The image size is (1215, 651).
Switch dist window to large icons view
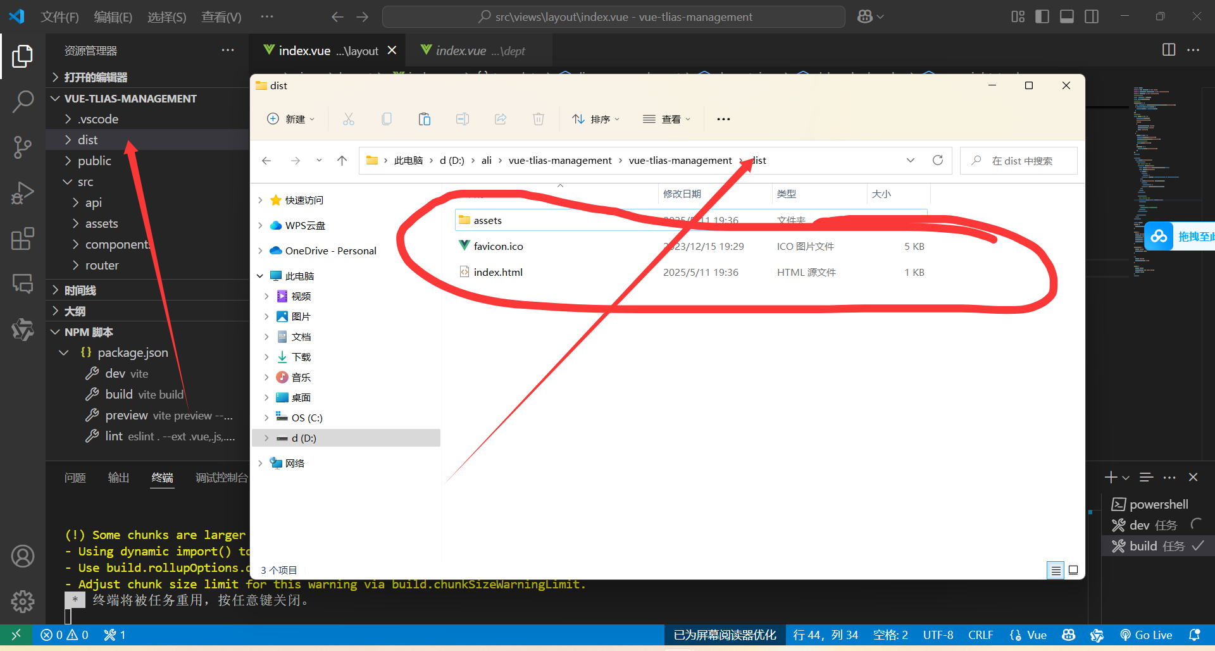pyautogui.click(x=1073, y=570)
